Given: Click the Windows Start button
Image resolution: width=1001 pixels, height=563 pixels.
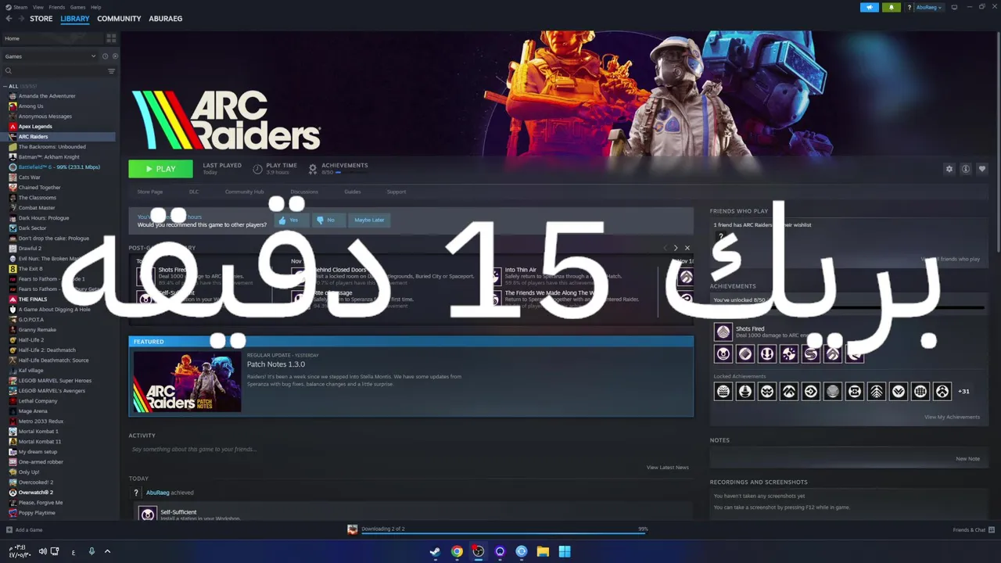Looking at the screenshot, I should [x=565, y=551].
